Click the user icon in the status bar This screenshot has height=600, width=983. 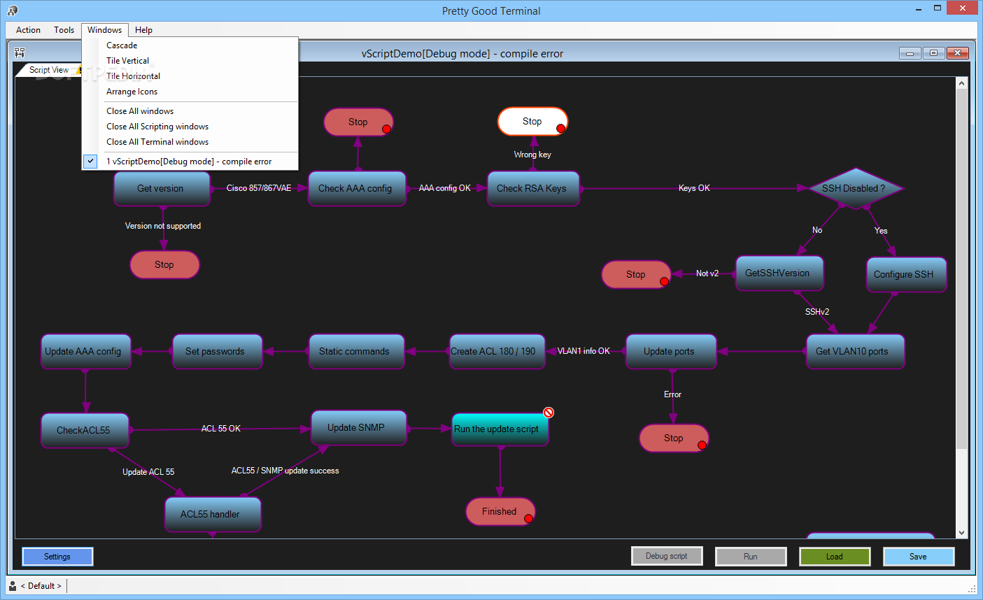(x=13, y=586)
